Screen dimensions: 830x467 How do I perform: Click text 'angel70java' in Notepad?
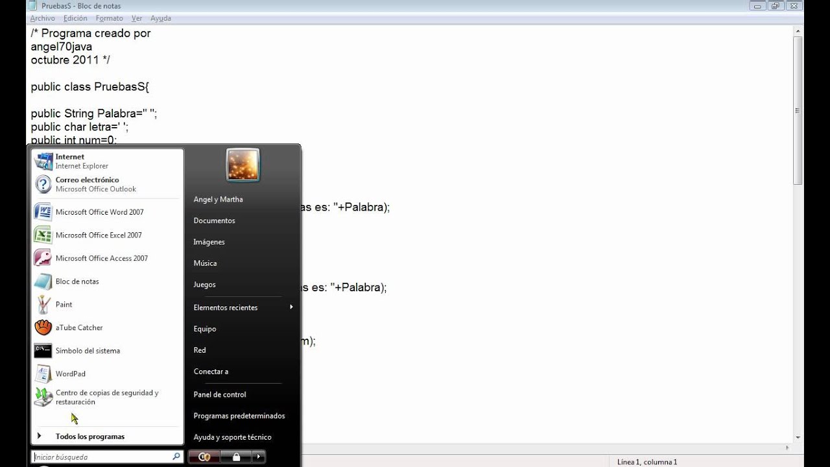(61, 47)
